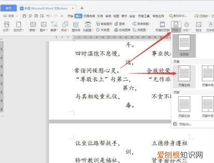
Task: Switch to the 视图 view tab
Action: tap(116, 16)
